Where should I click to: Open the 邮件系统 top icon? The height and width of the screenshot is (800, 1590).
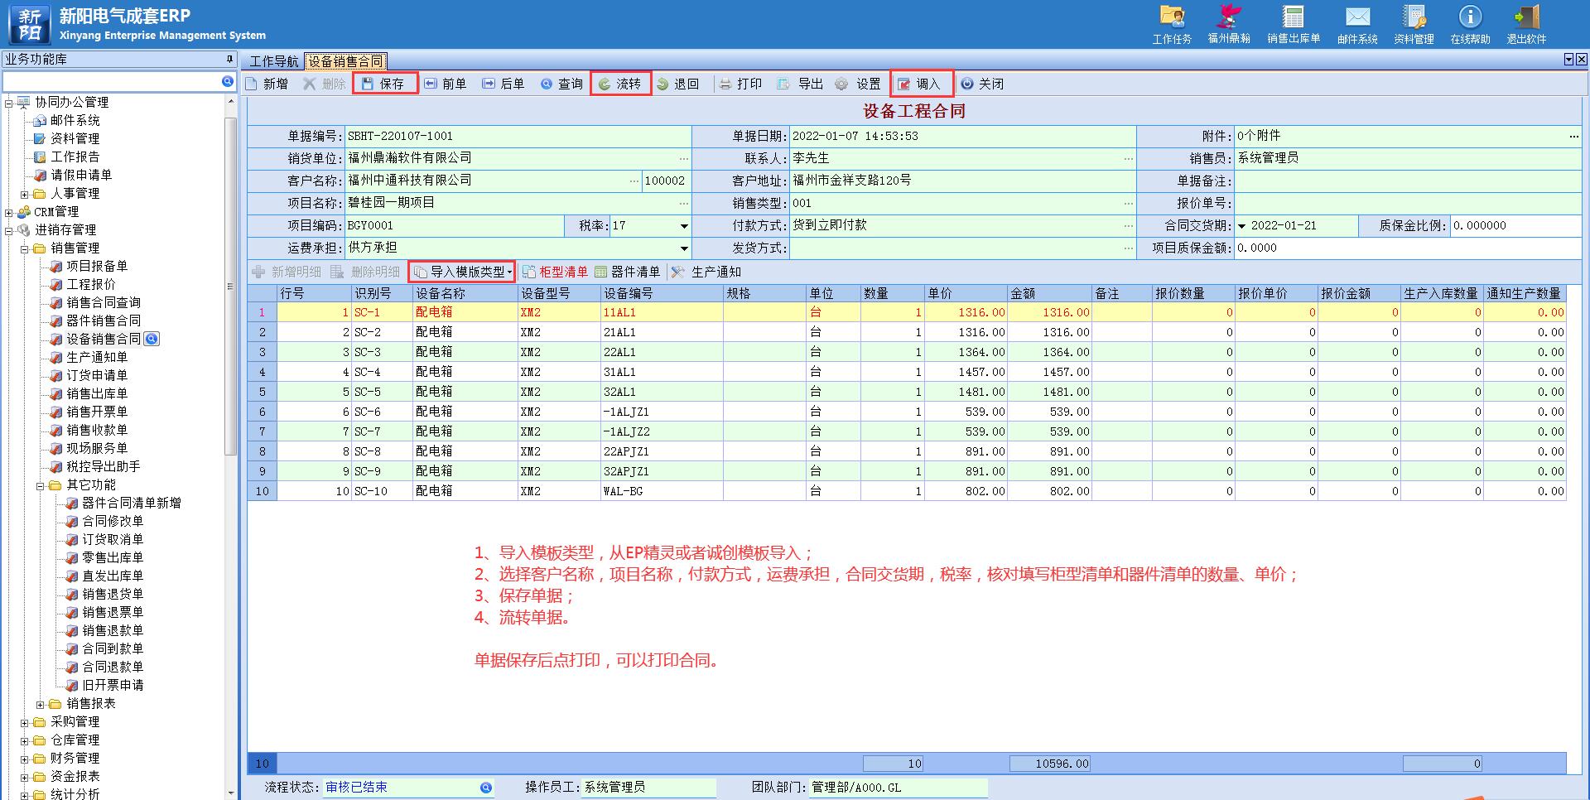coord(1357,24)
